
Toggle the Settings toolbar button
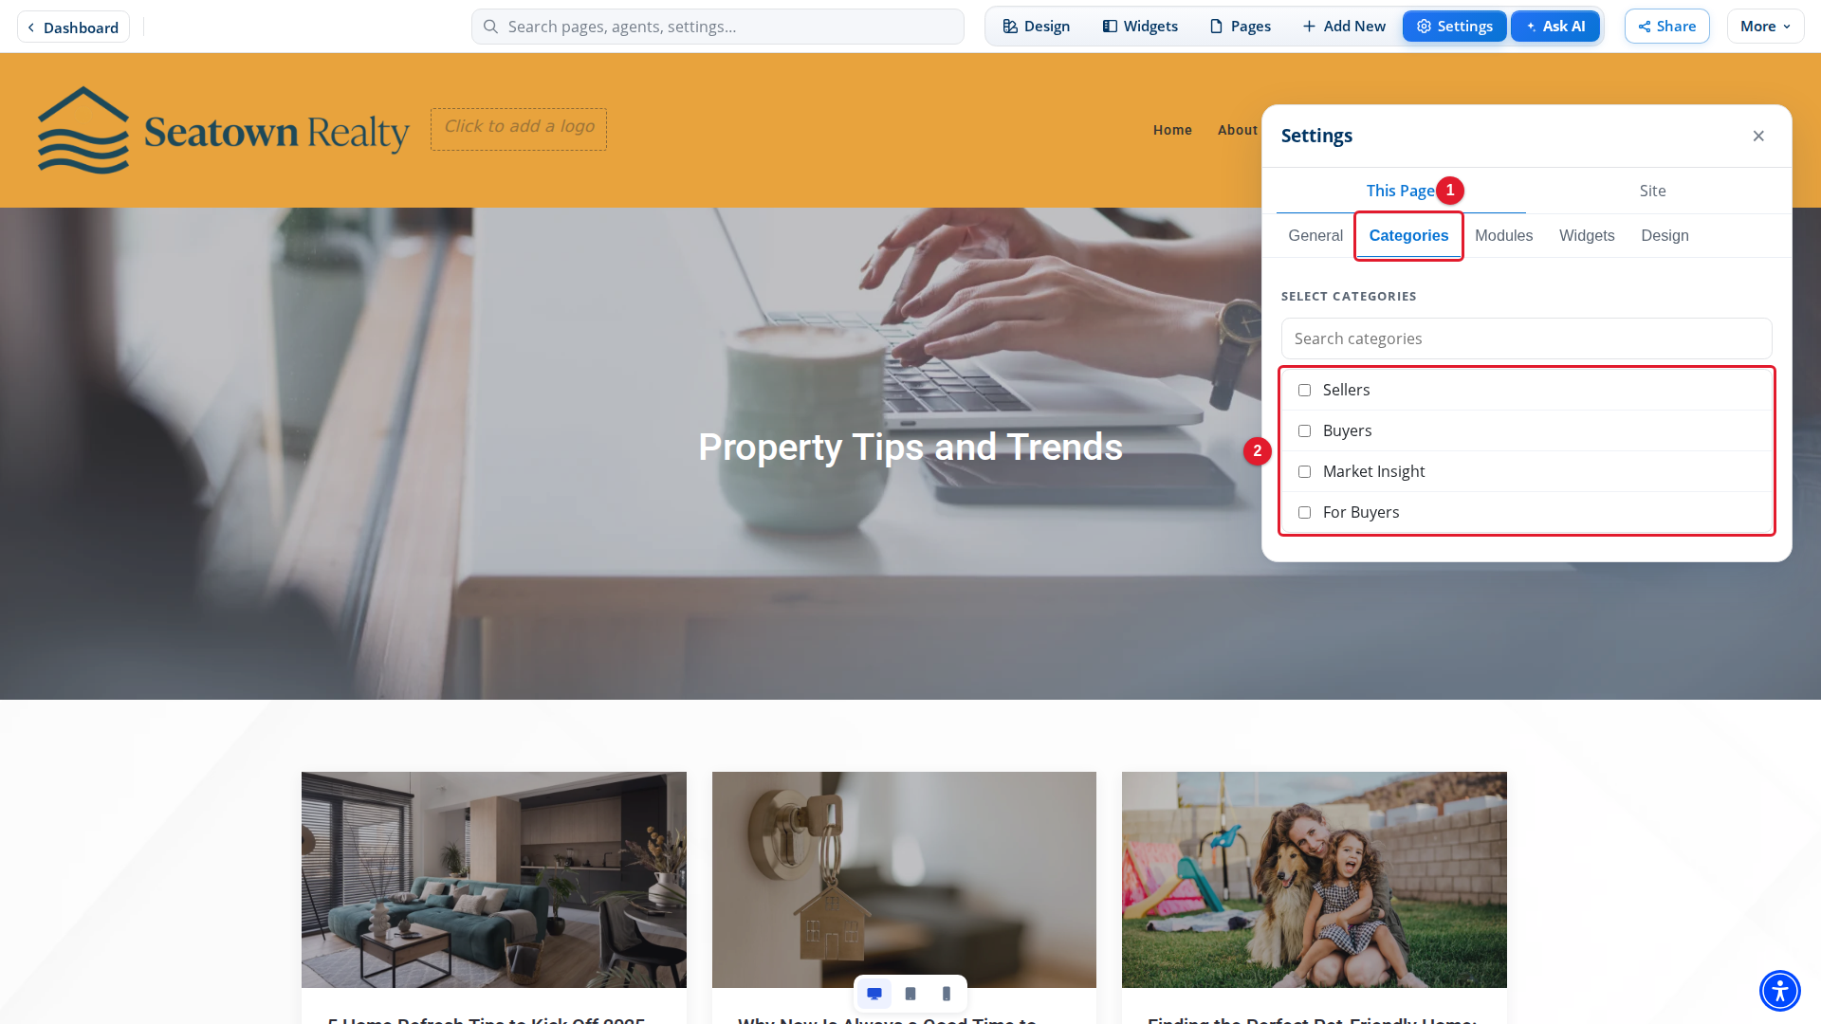(1455, 27)
